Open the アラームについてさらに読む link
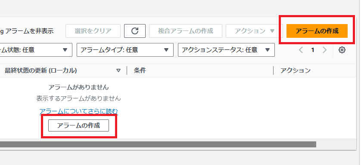 pos(78,111)
